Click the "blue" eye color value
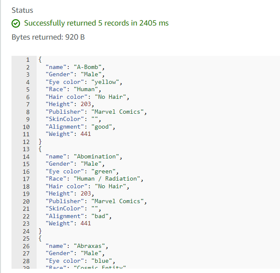Screen dimensions: 280x273 [105, 261]
